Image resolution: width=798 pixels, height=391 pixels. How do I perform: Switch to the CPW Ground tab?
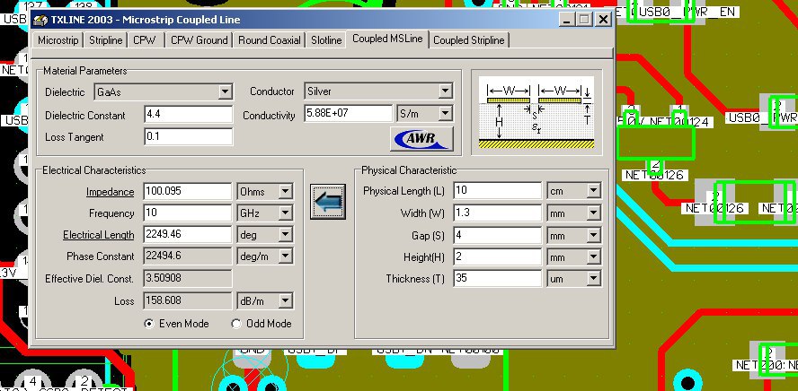(199, 40)
